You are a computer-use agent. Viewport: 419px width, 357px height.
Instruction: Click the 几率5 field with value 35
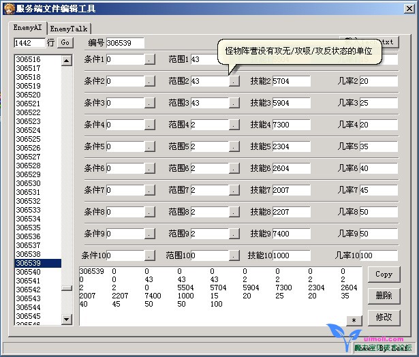click(378, 147)
